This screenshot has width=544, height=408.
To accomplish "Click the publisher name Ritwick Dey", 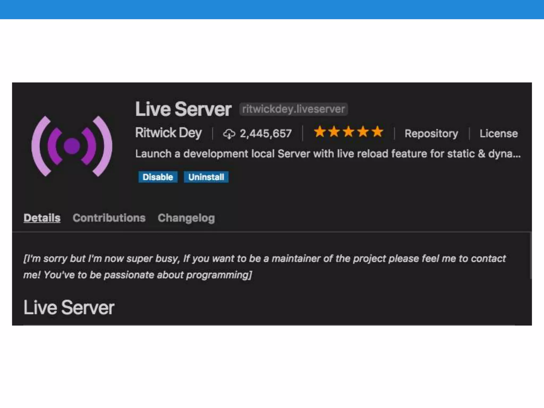I will tap(168, 133).
